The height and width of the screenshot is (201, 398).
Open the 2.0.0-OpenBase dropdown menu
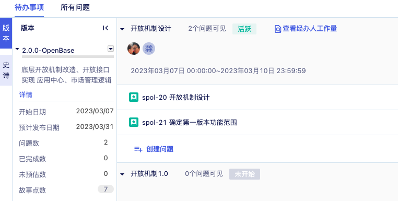(x=111, y=49)
